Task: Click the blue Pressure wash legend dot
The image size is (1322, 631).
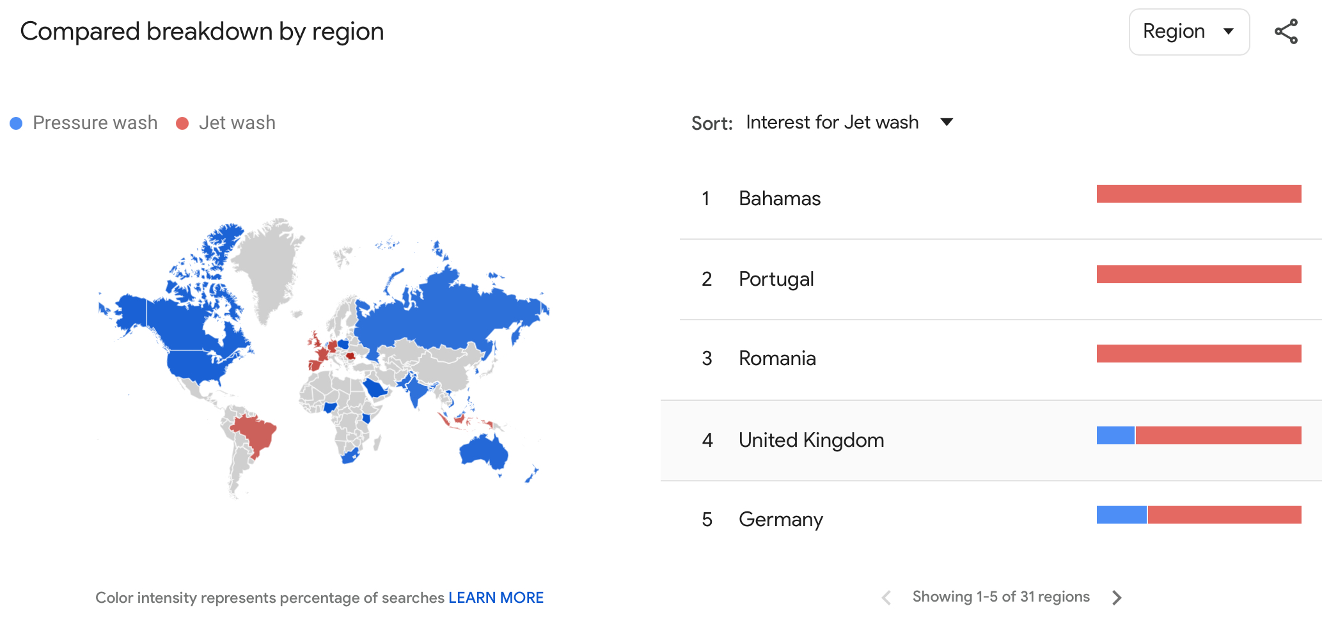Action: click(17, 123)
